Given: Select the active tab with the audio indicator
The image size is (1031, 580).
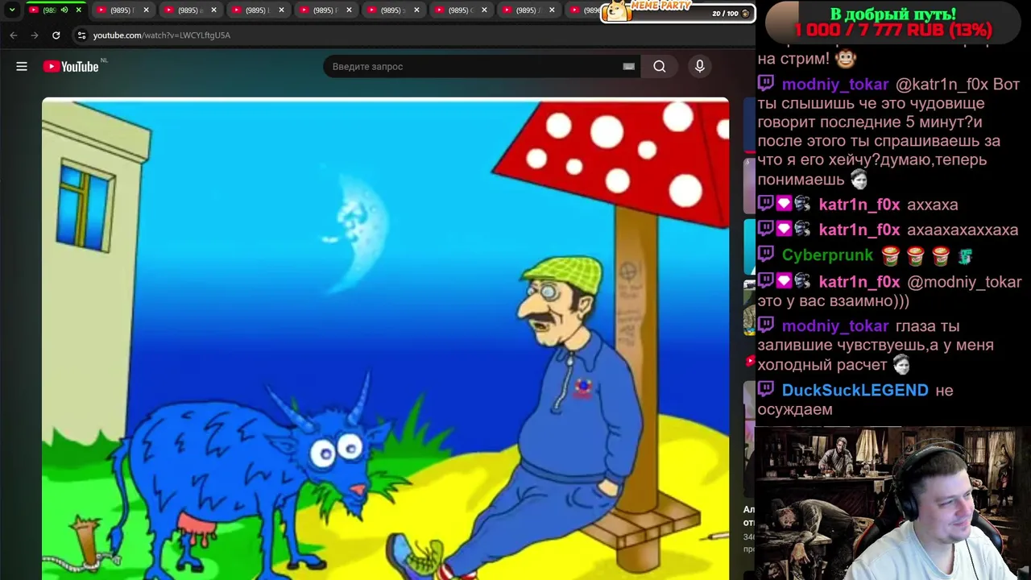Looking at the screenshot, I should click(55, 10).
